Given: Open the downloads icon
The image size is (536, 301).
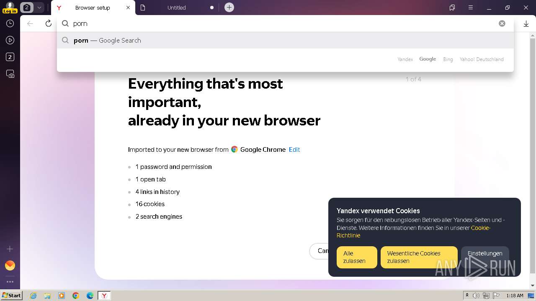Looking at the screenshot, I should 526,24.
